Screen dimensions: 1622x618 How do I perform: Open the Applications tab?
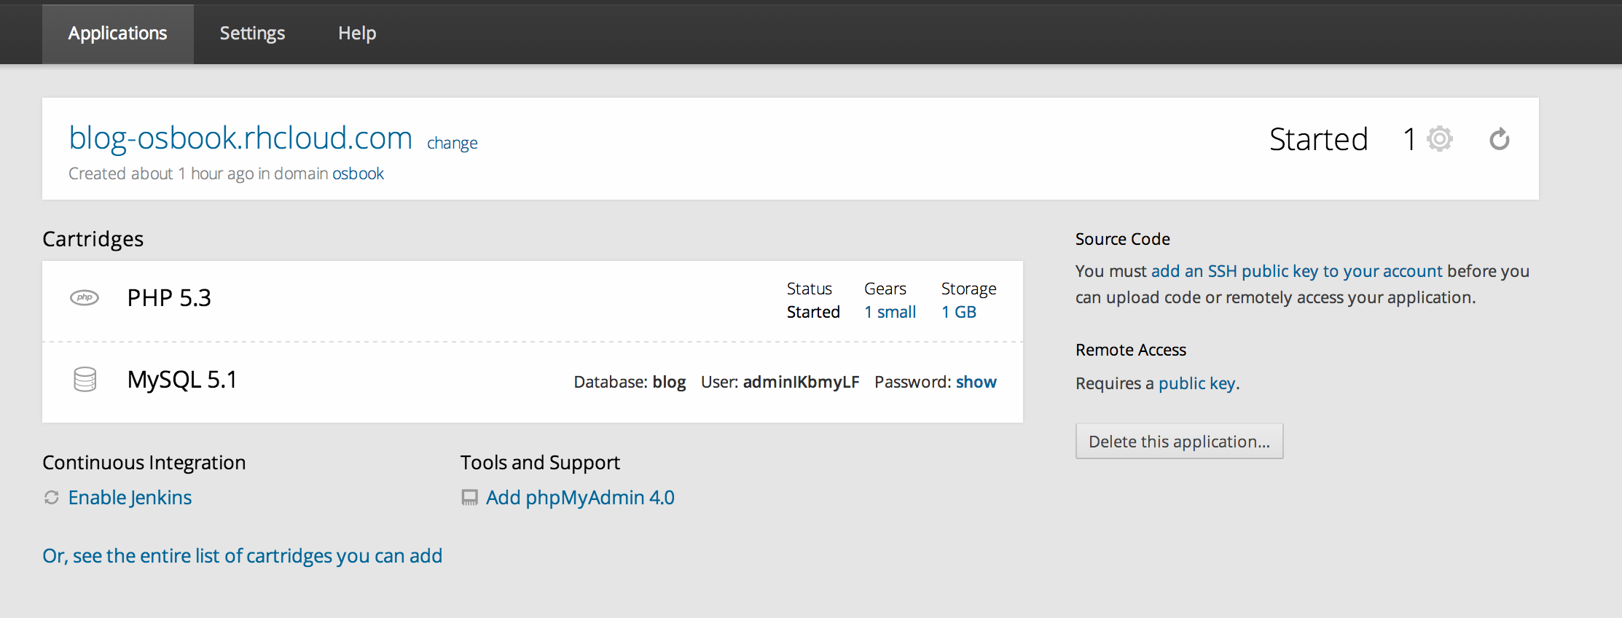[117, 34]
